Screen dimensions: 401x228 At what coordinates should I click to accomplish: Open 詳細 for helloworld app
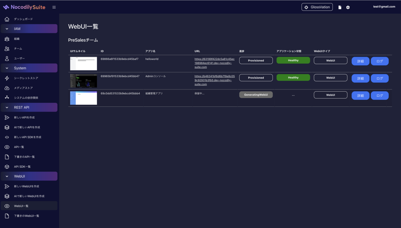tap(361, 61)
